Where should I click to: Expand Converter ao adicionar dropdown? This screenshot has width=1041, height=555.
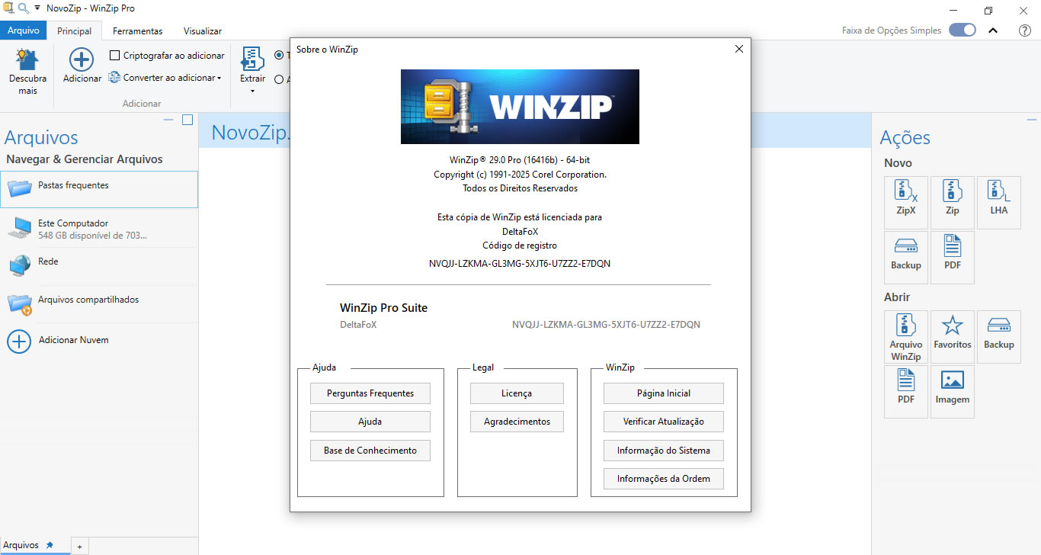click(x=219, y=78)
